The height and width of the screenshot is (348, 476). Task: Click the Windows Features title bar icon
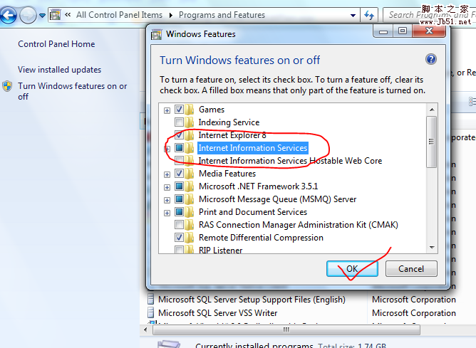(156, 35)
